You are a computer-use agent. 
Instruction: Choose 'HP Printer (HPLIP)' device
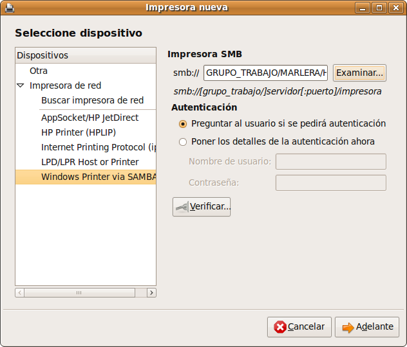(80, 132)
